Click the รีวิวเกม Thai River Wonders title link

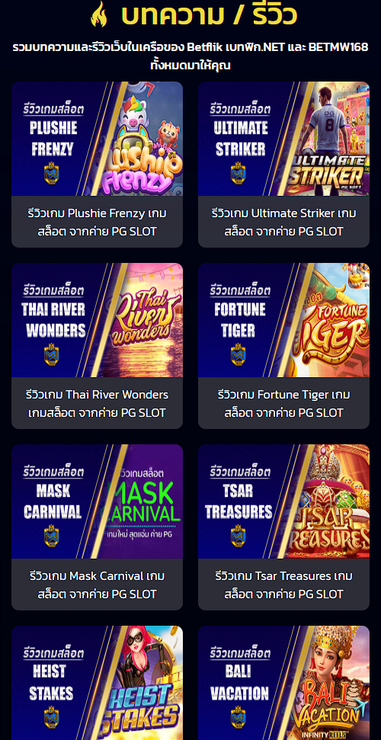98,403
